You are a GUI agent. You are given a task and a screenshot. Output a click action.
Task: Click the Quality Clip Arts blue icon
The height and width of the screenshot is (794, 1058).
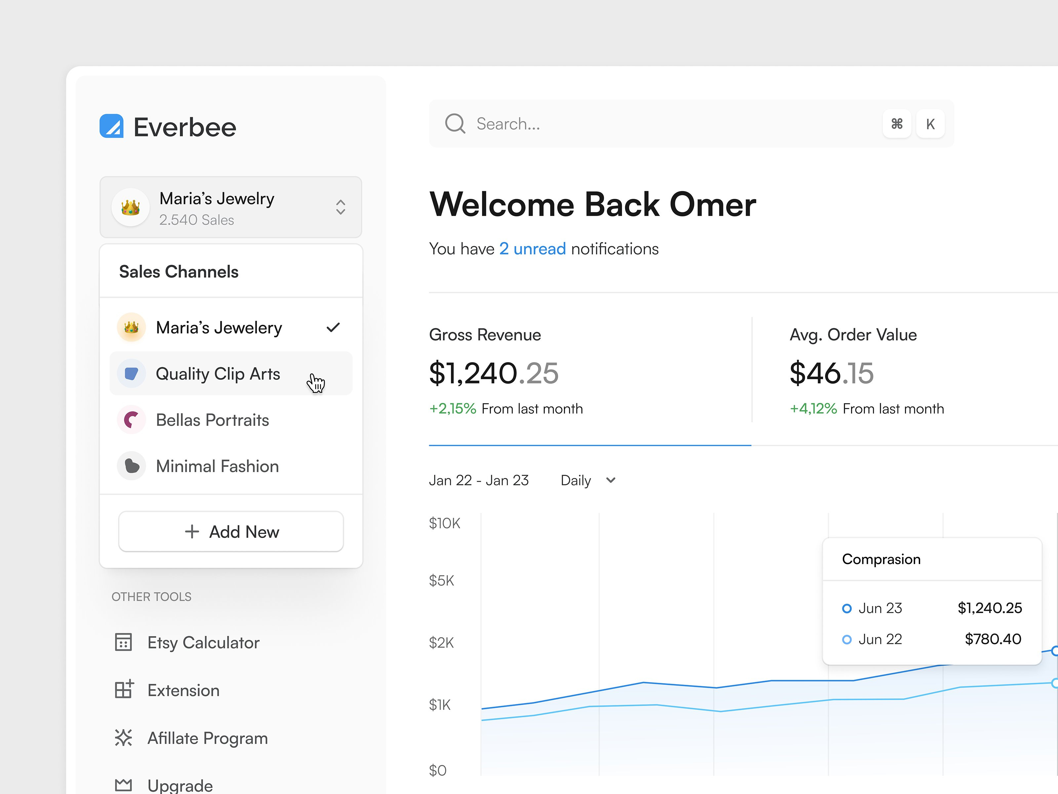point(131,373)
